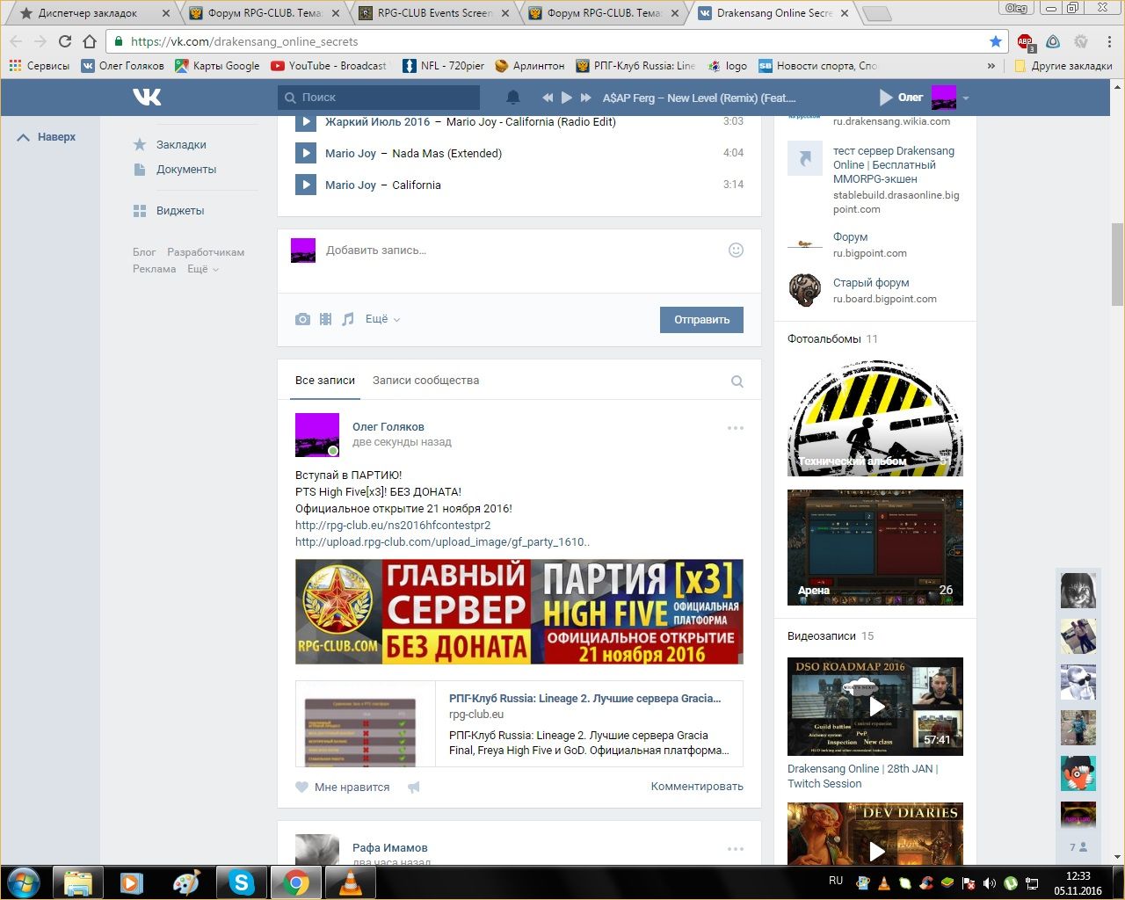Attach audio using the music note icon
The height and width of the screenshot is (900, 1125).
pyautogui.click(x=348, y=319)
